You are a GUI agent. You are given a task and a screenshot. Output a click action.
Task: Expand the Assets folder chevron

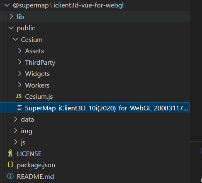[x=19, y=51]
